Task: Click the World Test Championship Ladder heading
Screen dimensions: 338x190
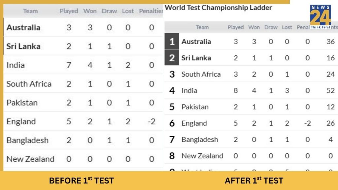Action: click(218, 8)
